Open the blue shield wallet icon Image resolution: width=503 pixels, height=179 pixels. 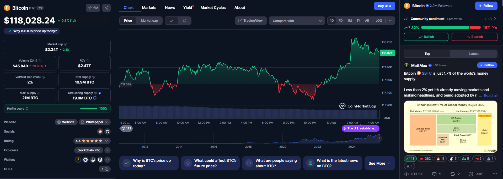click(85, 160)
